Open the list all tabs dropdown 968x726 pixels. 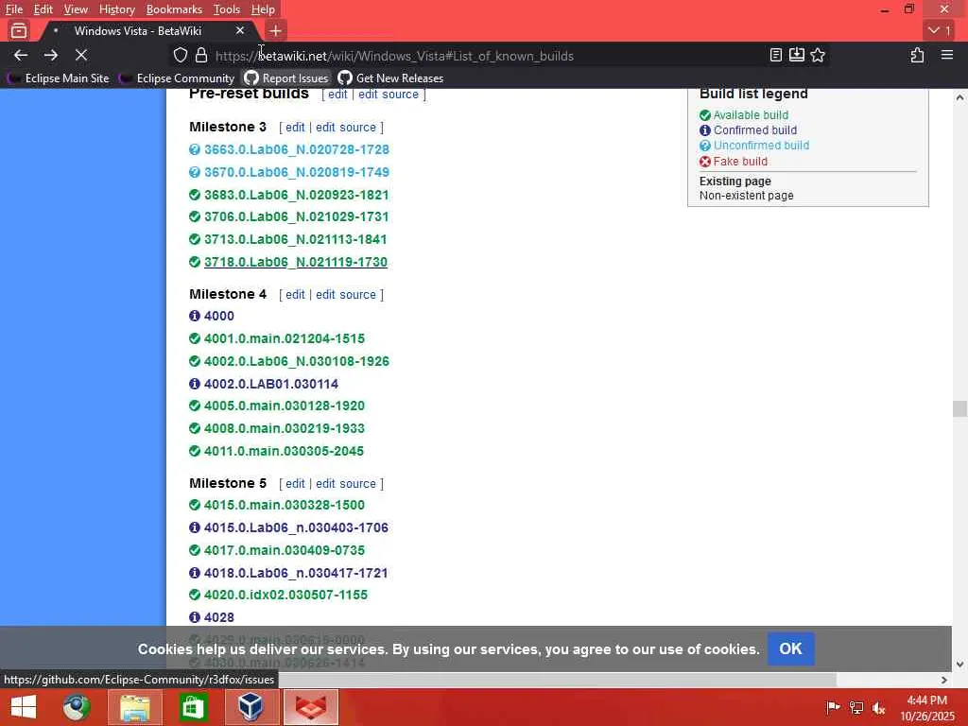[941, 30]
